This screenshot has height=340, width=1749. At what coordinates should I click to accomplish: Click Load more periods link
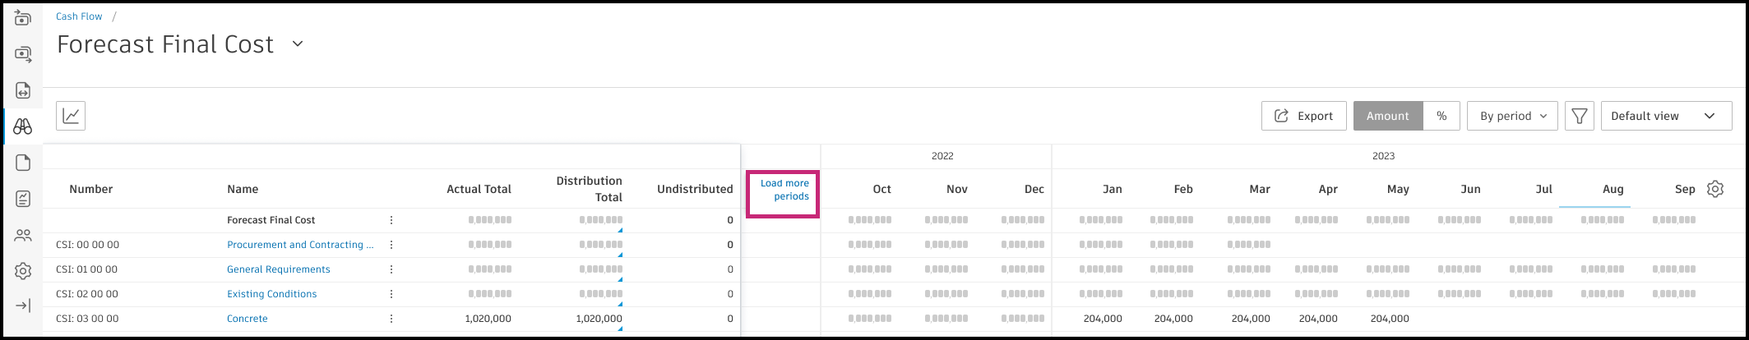click(x=784, y=190)
